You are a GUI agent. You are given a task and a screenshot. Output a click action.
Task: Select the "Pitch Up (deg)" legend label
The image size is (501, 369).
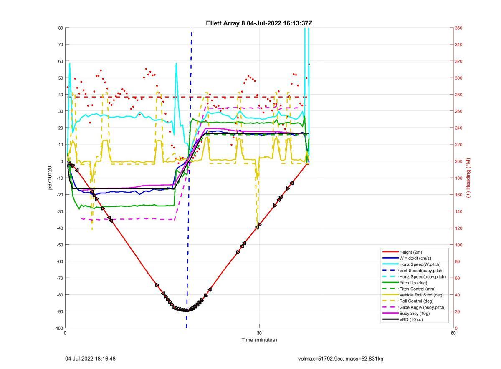click(x=413, y=283)
